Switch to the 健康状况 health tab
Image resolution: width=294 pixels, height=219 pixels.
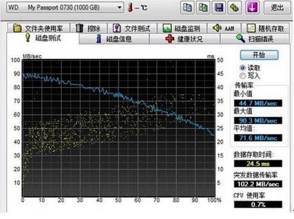point(184,39)
